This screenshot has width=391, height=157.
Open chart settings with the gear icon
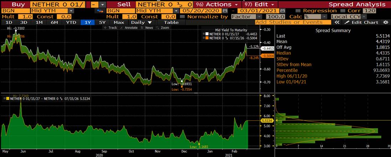coord(386,22)
